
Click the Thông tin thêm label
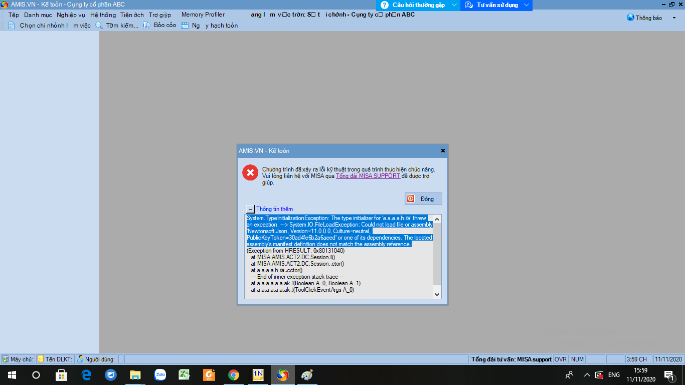point(275,209)
